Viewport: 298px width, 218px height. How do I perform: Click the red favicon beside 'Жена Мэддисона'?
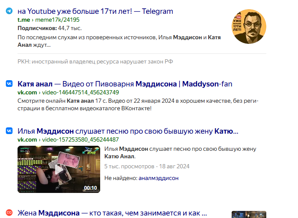click(x=9, y=212)
